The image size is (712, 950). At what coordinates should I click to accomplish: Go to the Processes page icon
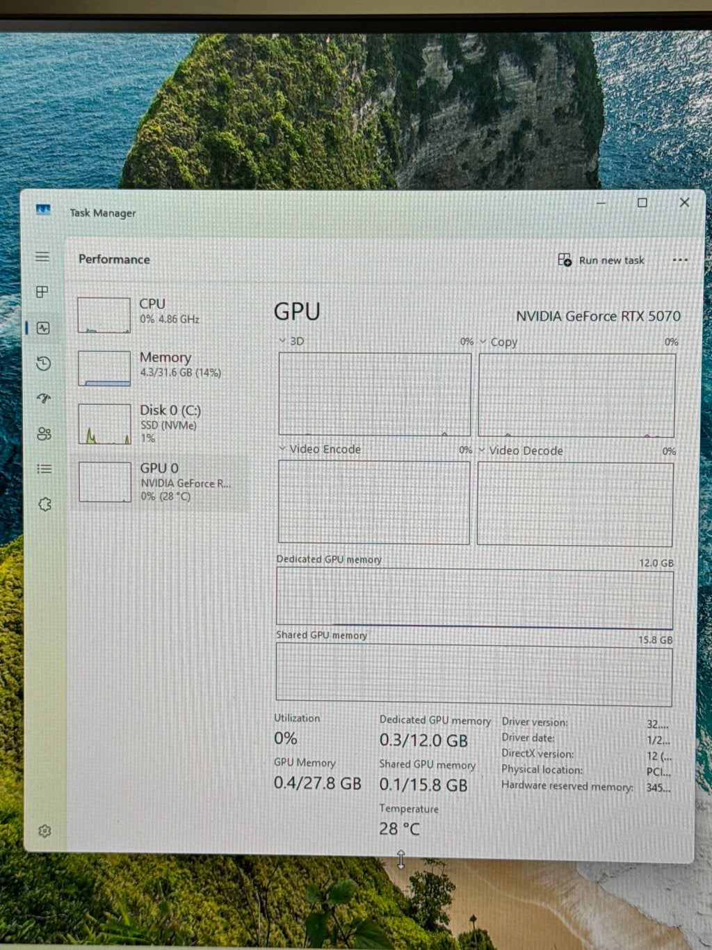click(x=42, y=292)
